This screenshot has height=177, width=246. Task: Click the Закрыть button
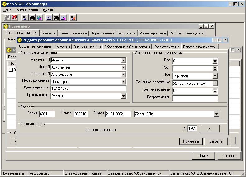click(x=216, y=141)
